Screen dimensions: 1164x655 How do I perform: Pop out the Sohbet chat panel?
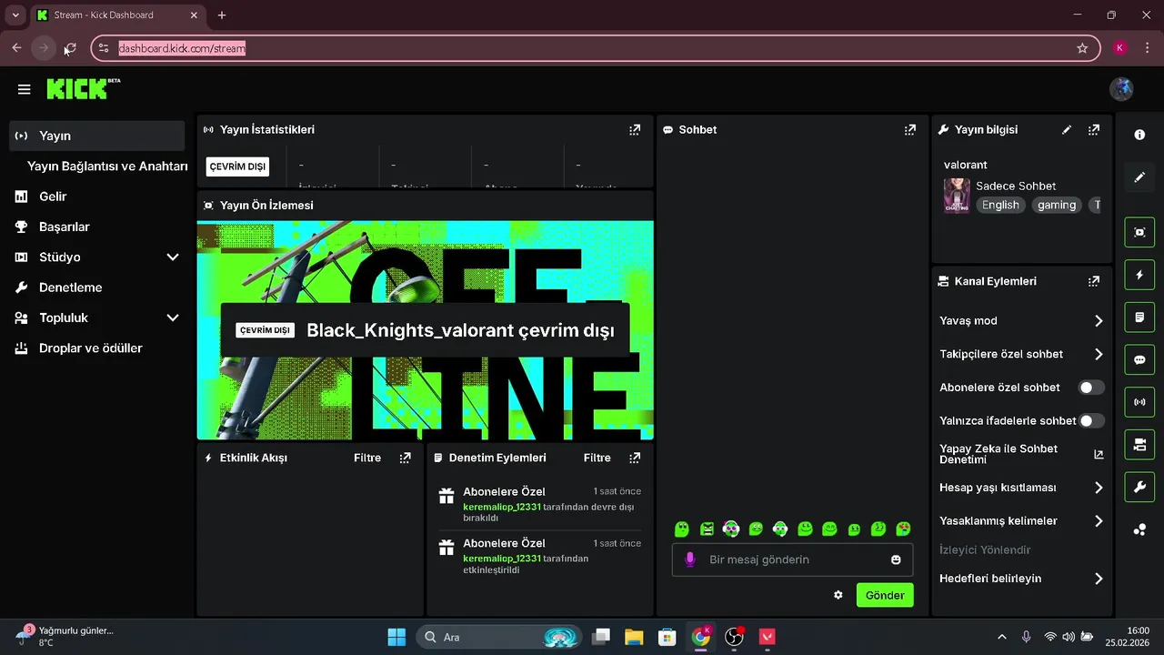pos(910,130)
